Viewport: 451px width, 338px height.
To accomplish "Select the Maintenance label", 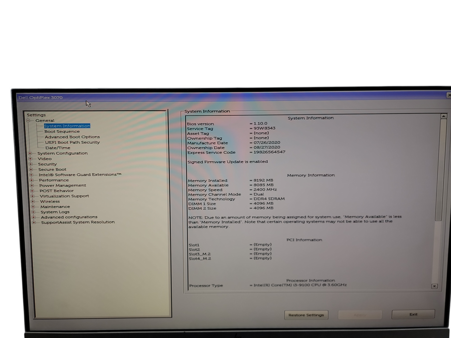I will pyautogui.click(x=55, y=207).
